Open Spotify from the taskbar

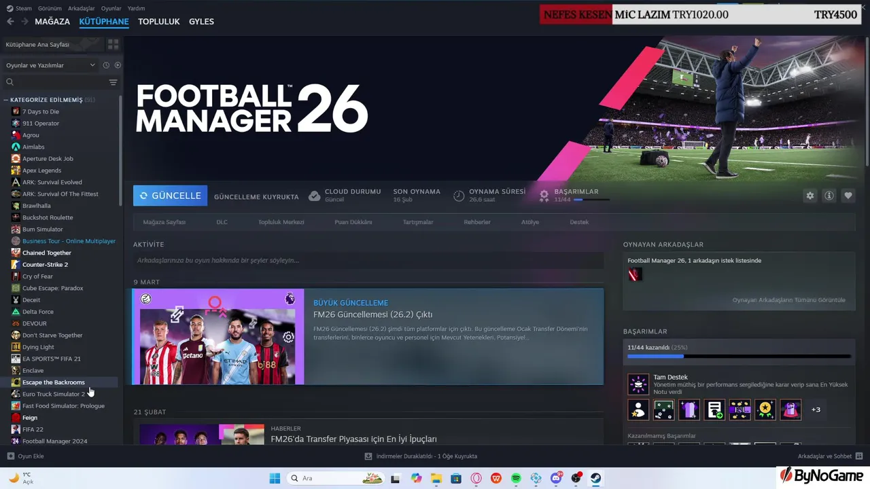(x=516, y=478)
